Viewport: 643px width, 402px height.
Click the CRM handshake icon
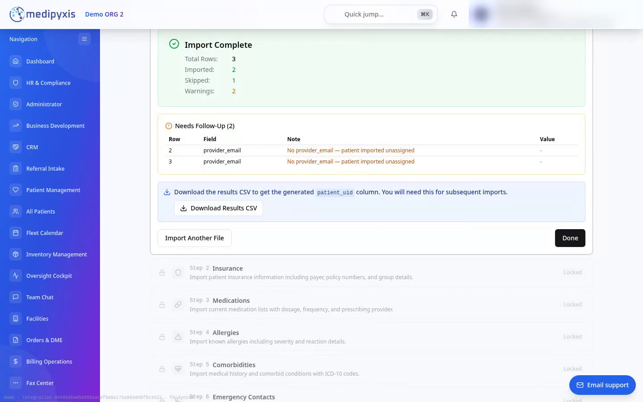tap(16, 147)
